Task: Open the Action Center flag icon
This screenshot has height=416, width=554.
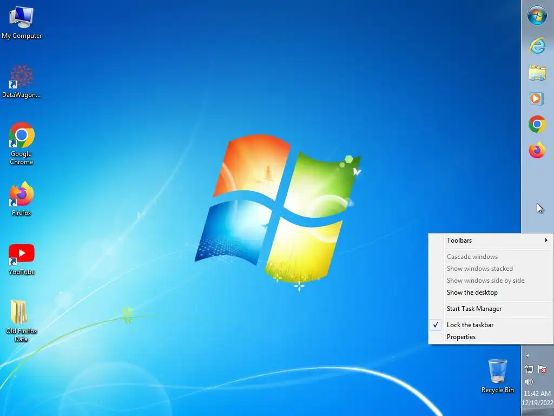Action: pos(542,369)
